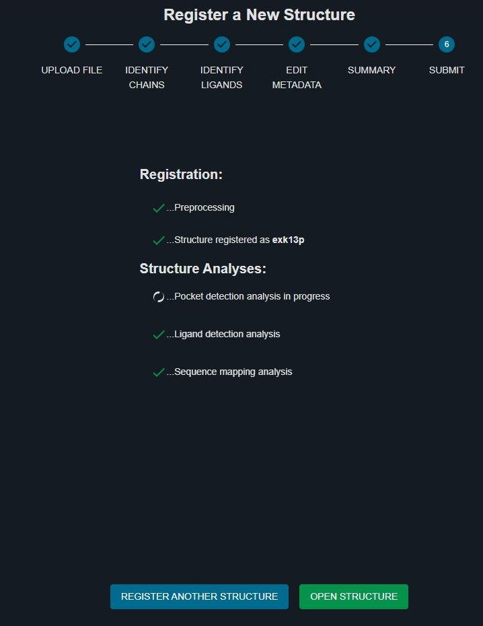Image resolution: width=483 pixels, height=626 pixels.
Task: Click the Summary step checkmark circle
Action: coord(372,44)
